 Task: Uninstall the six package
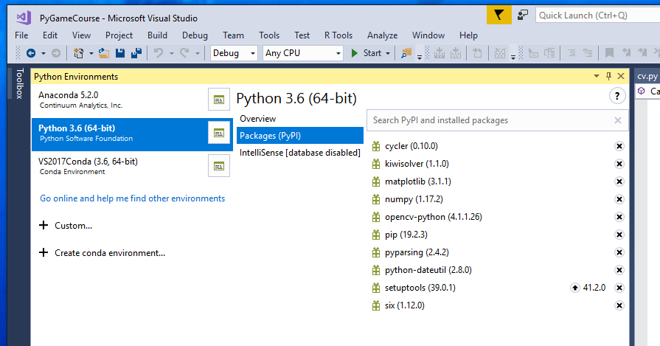(x=619, y=305)
